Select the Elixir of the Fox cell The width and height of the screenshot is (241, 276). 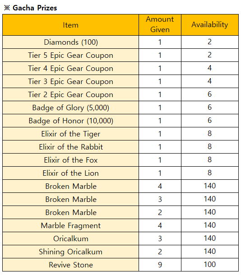(x=70, y=160)
